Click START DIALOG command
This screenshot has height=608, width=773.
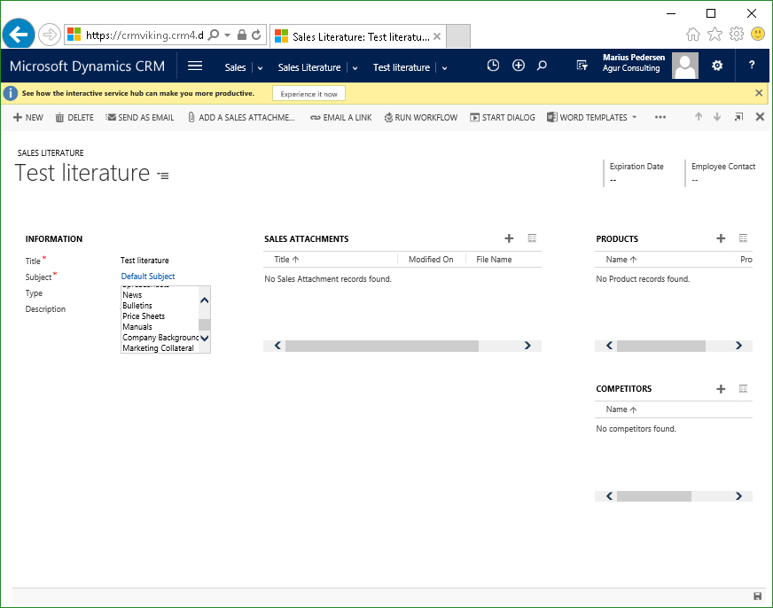(x=503, y=117)
